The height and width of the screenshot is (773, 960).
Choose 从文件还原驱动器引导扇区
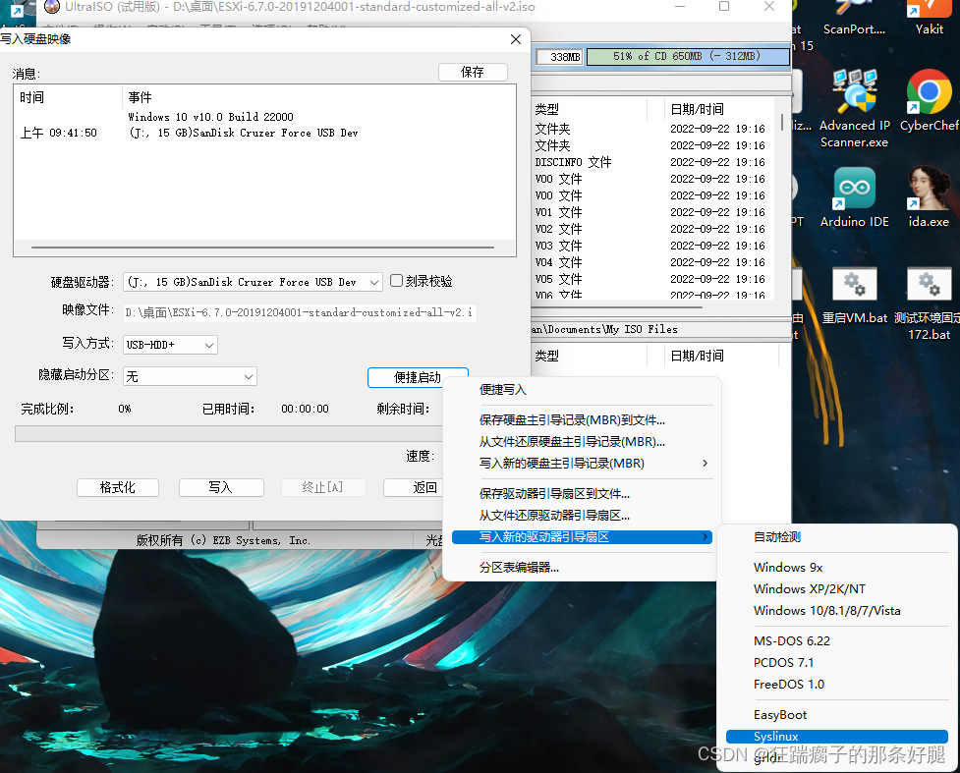tap(554, 516)
